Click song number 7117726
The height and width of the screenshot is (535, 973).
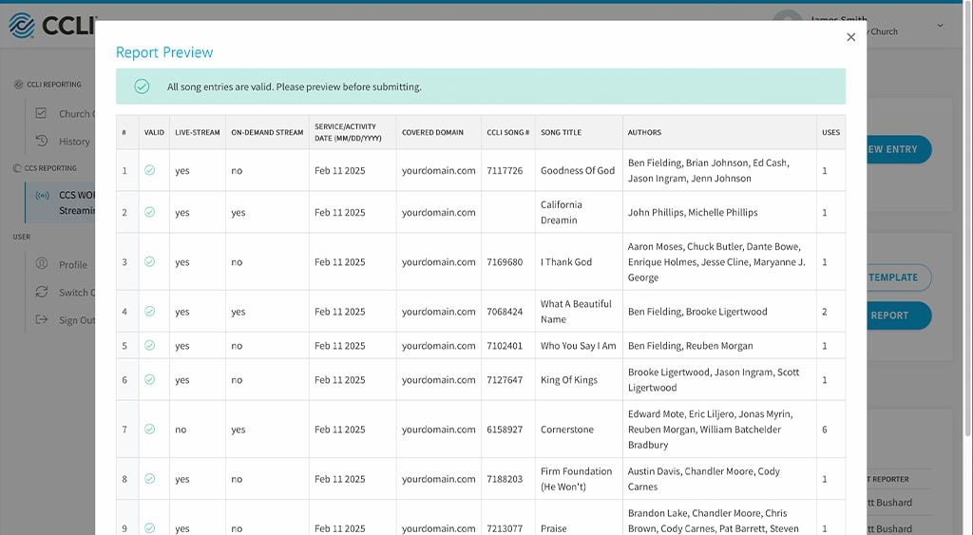click(505, 171)
